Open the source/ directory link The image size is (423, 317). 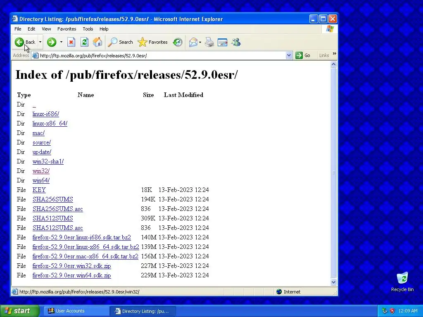(42, 142)
